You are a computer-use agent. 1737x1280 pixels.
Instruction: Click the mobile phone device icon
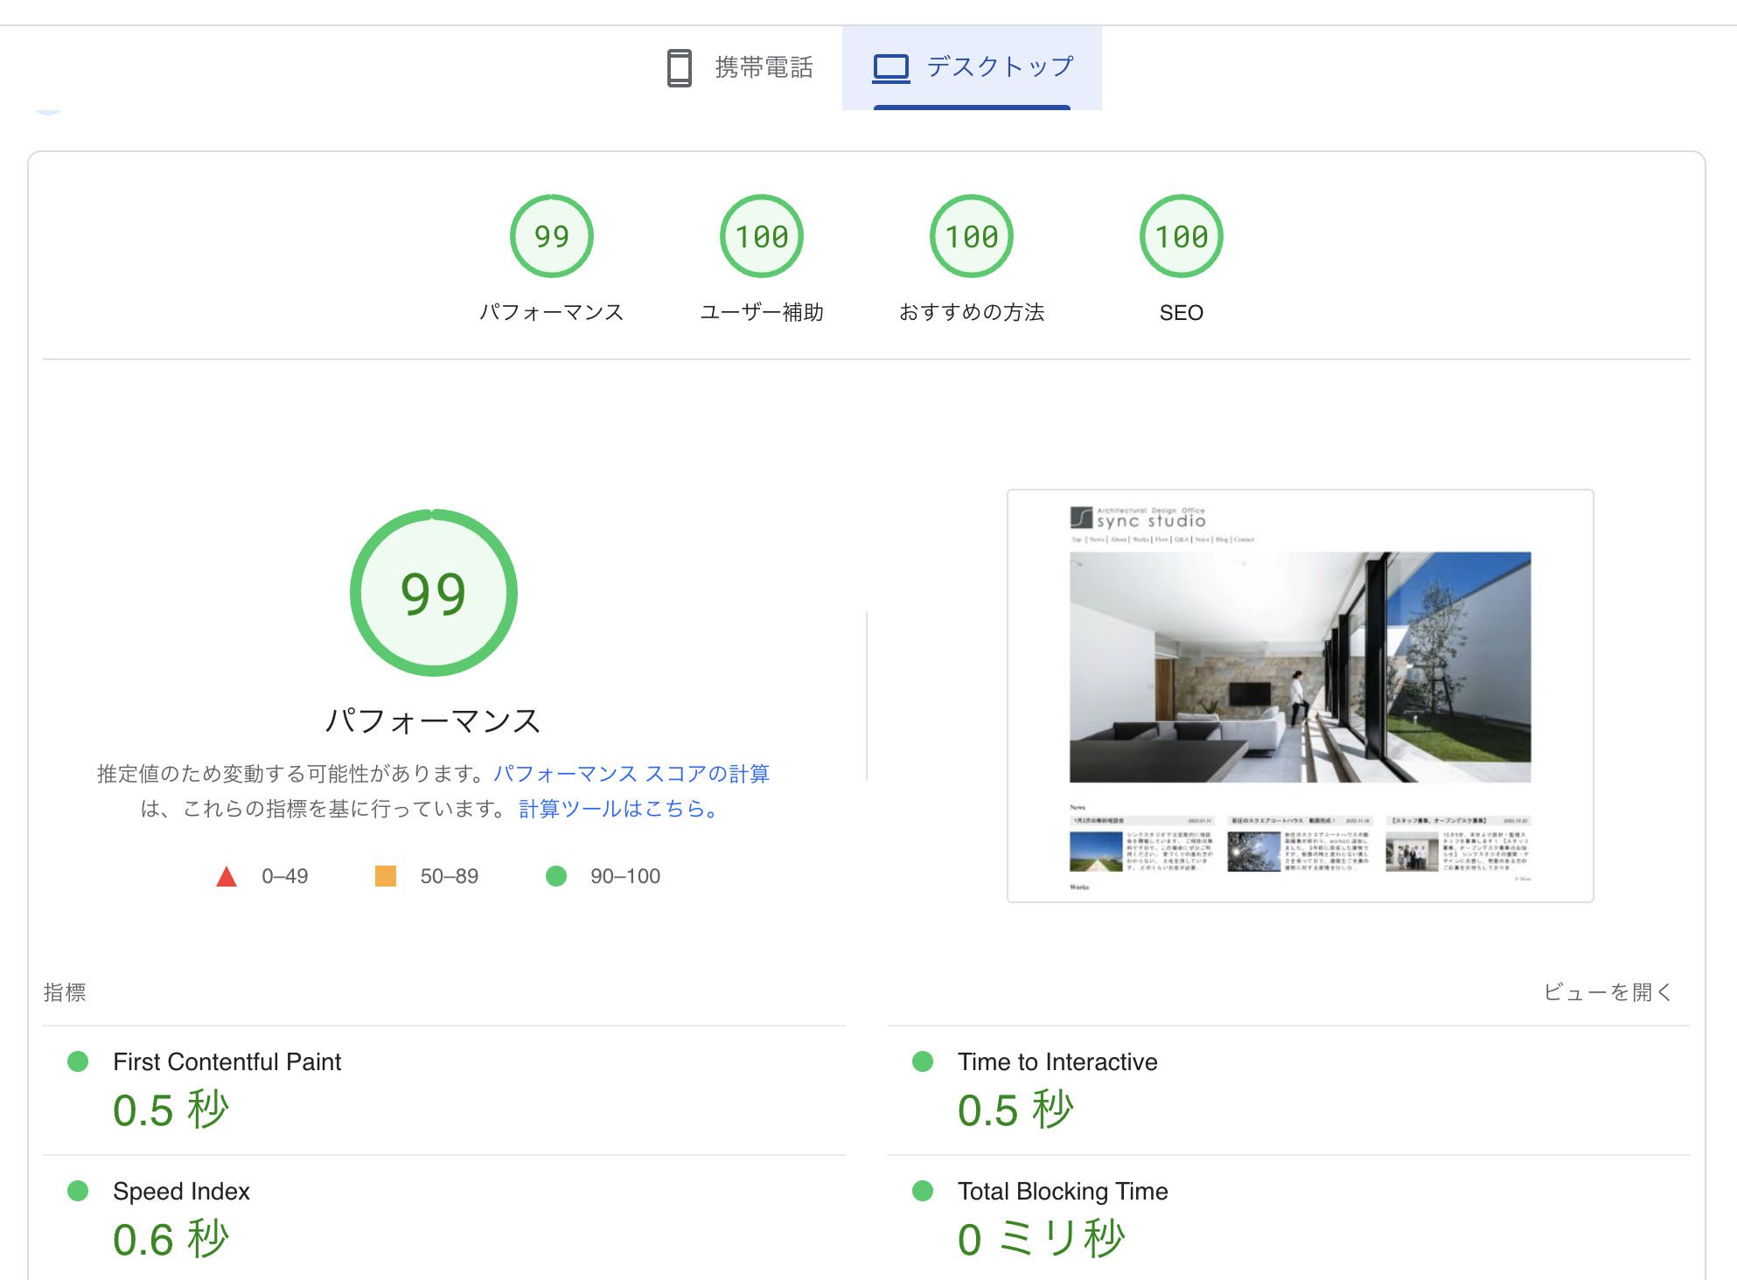tap(679, 67)
